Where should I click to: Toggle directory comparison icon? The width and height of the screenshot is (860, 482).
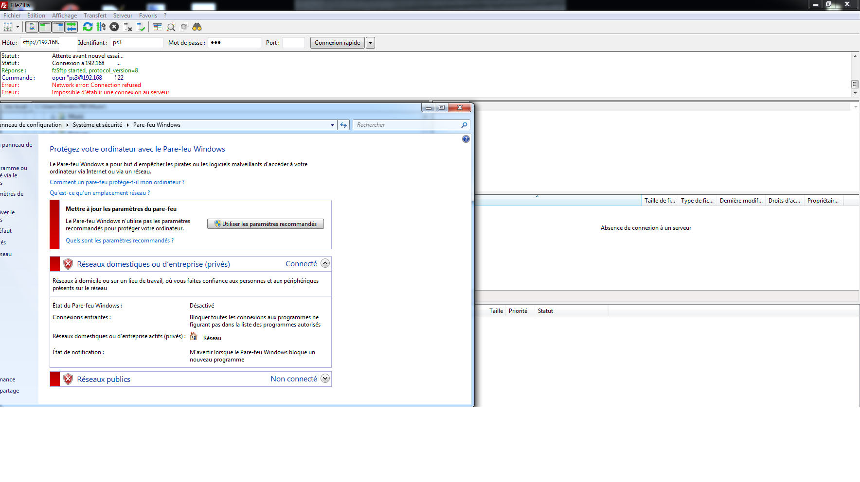pos(171,27)
